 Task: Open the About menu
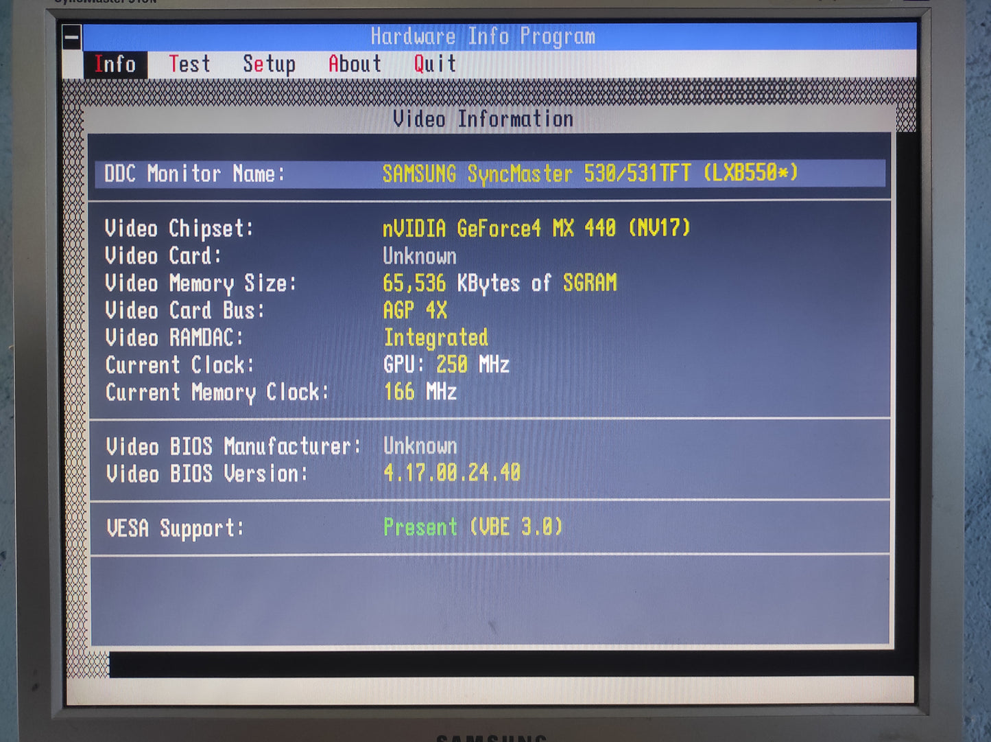(x=355, y=65)
